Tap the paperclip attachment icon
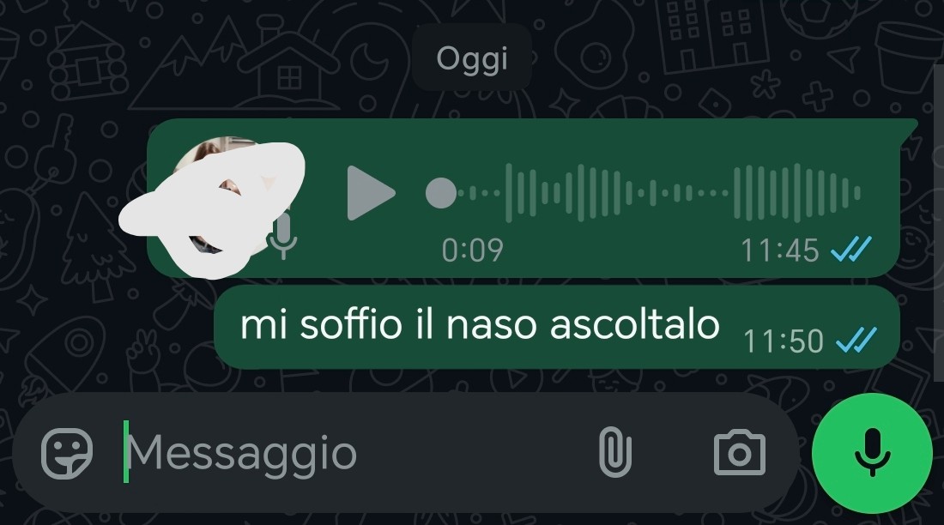The image size is (944, 525). click(615, 452)
